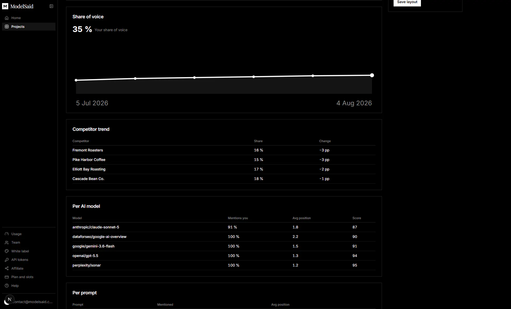The height and width of the screenshot is (309, 511).
Task: Click the White label palette icon
Action: [x=7, y=251]
